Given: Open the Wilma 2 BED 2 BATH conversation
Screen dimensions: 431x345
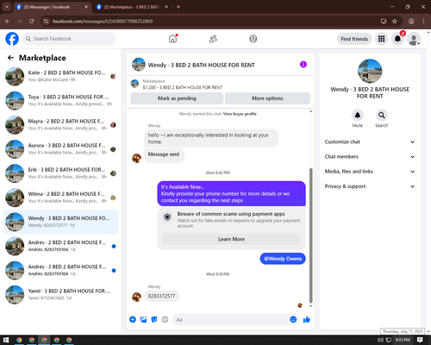Looking at the screenshot, I should click(x=60, y=198).
